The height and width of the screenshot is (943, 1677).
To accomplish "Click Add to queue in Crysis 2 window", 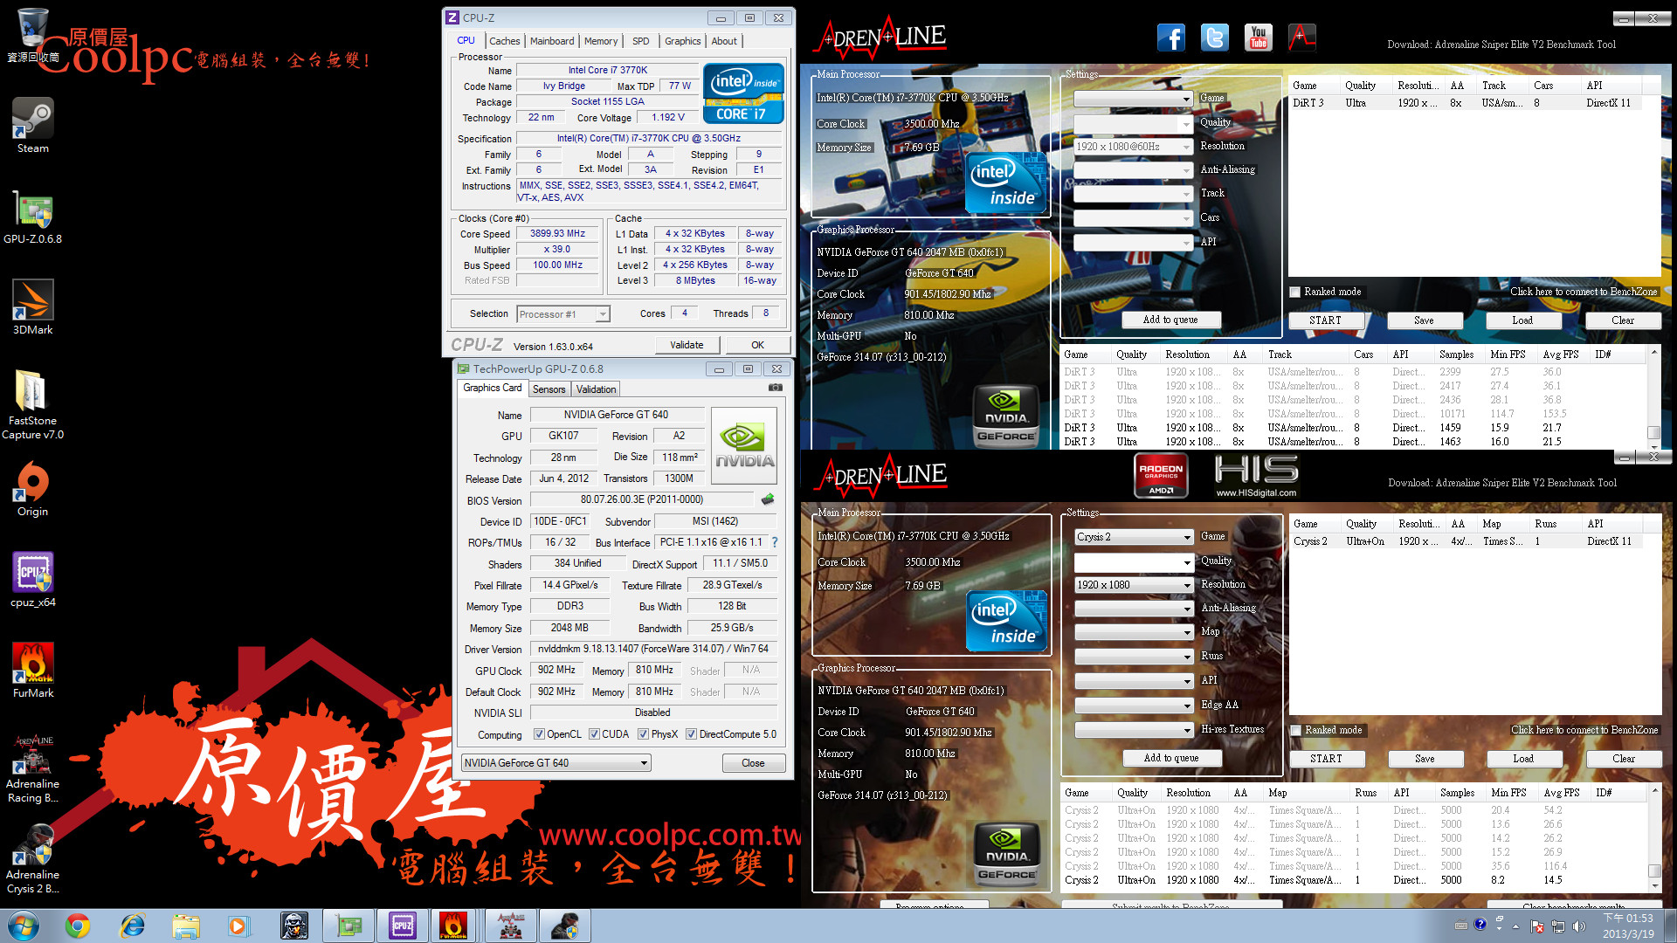I will (x=1170, y=758).
